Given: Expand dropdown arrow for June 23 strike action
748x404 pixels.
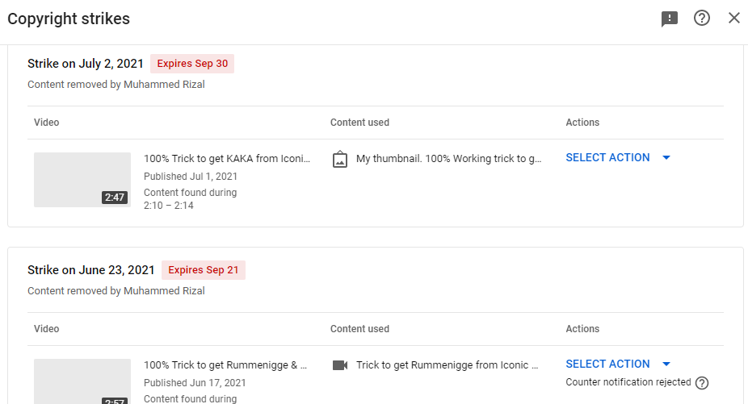Looking at the screenshot, I should [666, 364].
